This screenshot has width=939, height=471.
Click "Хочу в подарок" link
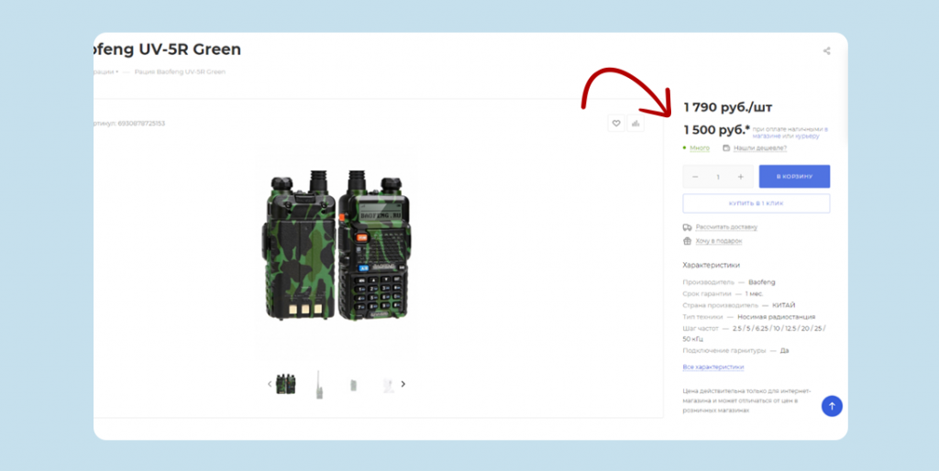click(719, 241)
